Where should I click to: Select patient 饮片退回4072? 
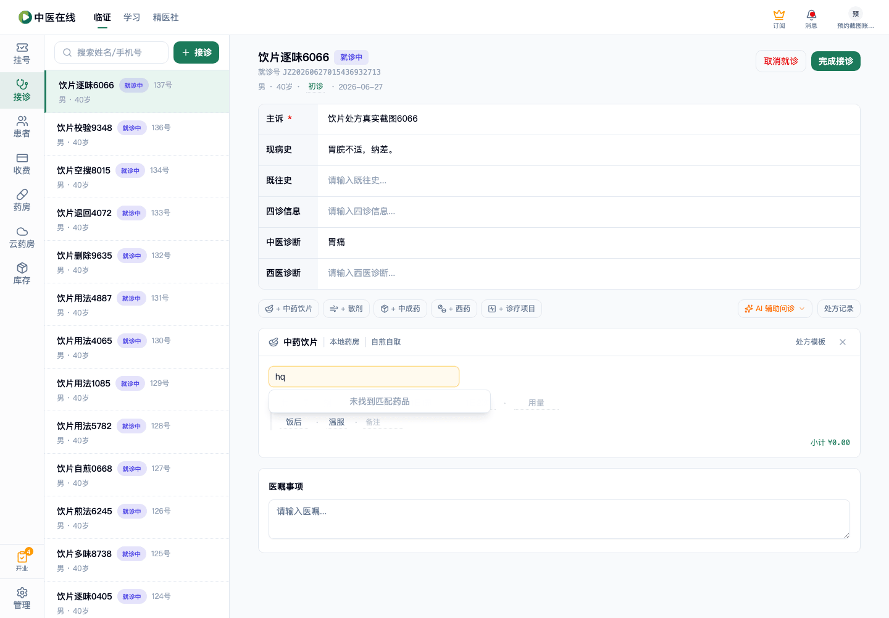click(137, 219)
